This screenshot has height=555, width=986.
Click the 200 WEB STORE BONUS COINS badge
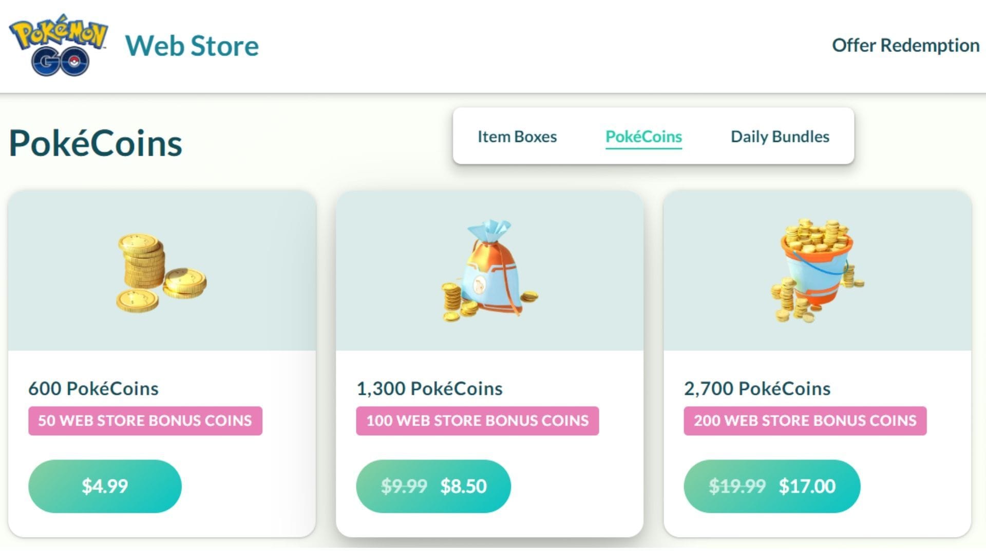click(x=804, y=420)
